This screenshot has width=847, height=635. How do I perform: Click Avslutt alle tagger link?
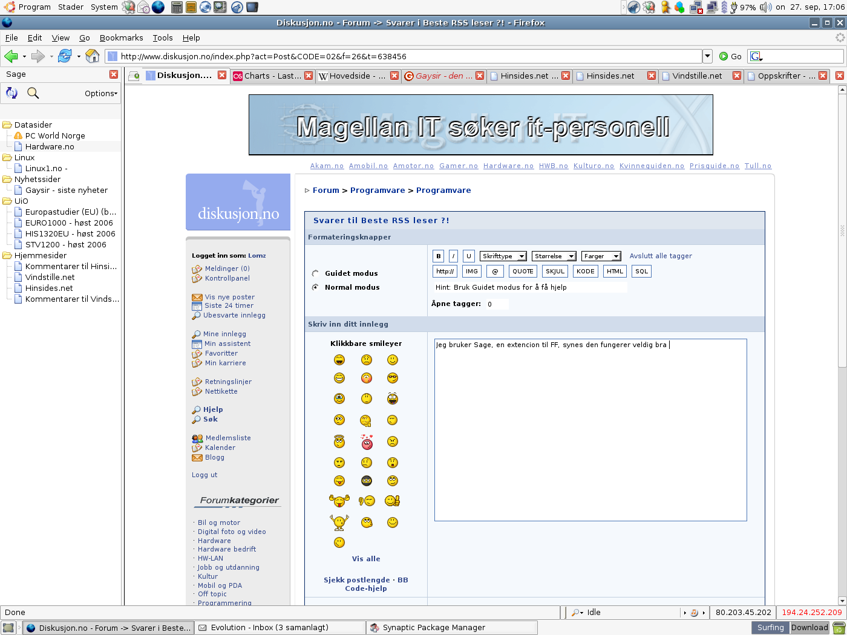coord(661,256)
